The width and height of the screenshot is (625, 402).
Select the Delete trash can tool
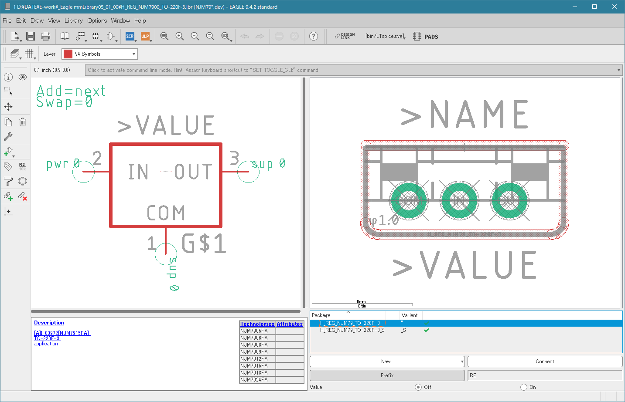[x=23, y=122]
